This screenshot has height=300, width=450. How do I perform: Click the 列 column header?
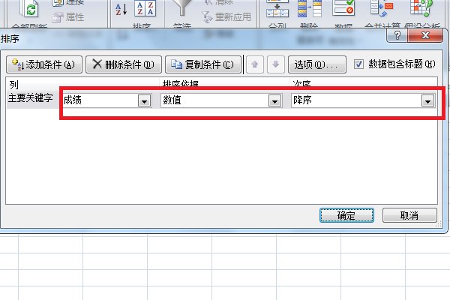(x=13, y=85)
